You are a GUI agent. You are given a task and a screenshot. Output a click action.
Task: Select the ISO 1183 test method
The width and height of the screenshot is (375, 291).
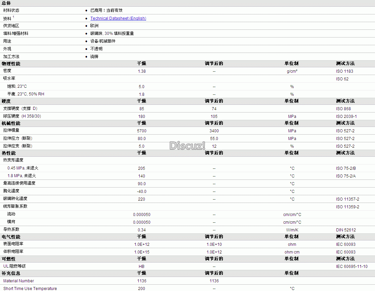pos(345,71)
